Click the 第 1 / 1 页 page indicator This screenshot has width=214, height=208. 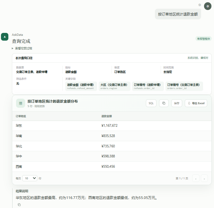coord(182,178)
